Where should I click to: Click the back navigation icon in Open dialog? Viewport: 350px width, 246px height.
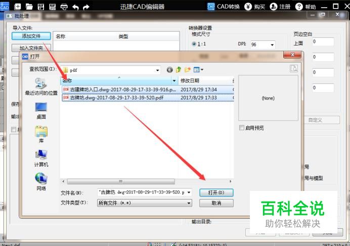[169, 70]
